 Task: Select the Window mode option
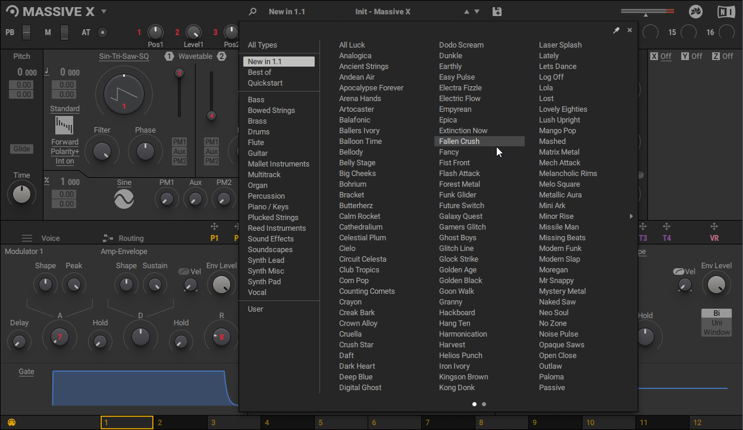pos(717,332)
